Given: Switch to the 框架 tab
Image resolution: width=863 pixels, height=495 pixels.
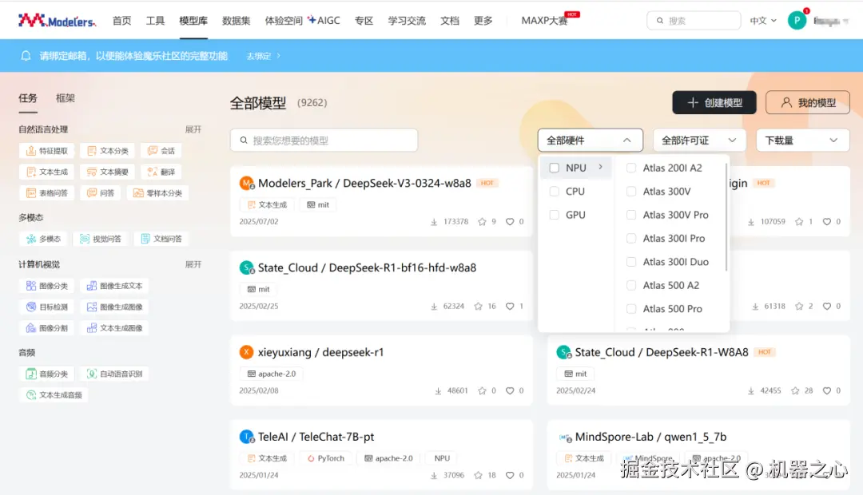Looking at the screenshot, I should (x=65, y=98).
